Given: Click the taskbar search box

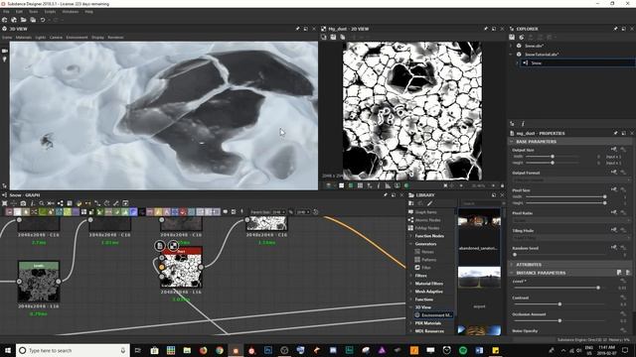Looking at the screenshot, I should point(73,350).
